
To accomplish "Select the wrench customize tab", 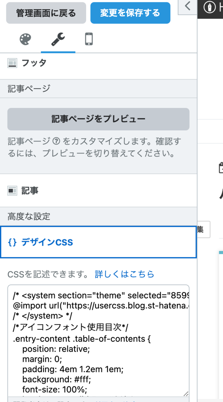I will [58, 40].
